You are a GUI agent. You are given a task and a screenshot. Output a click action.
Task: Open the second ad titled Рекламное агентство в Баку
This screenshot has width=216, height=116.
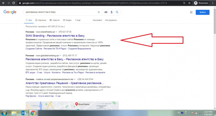coord(64,59)
